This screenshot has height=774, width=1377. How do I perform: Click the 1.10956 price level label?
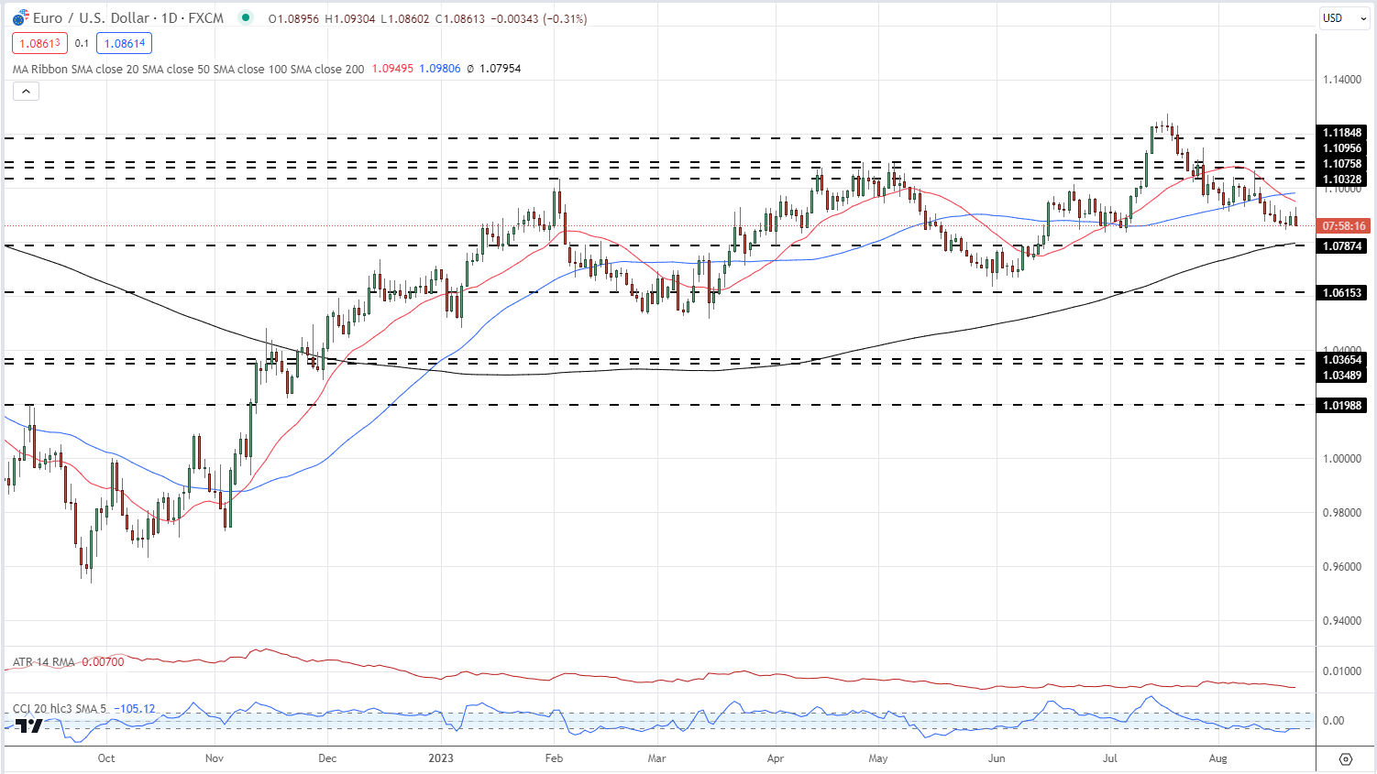pos(1342,148)
